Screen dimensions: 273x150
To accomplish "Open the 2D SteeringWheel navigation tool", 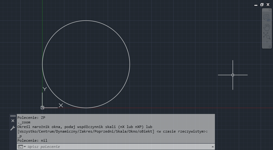I will 267,18.
